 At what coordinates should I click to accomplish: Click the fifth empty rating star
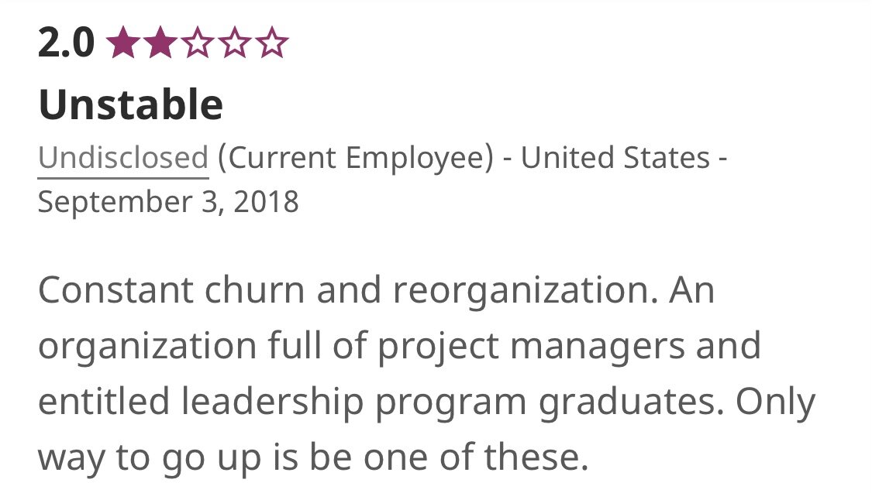pyautogui.click(x=271, y=43)
